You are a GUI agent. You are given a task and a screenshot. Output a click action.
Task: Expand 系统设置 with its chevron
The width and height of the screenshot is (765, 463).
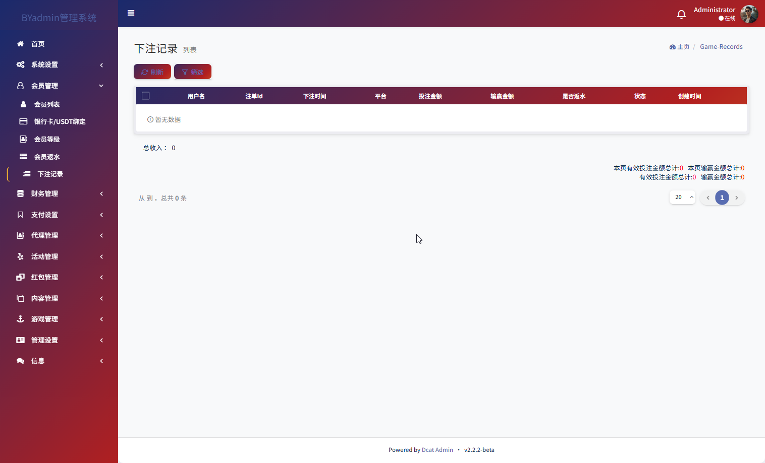(x=101, y=65)
